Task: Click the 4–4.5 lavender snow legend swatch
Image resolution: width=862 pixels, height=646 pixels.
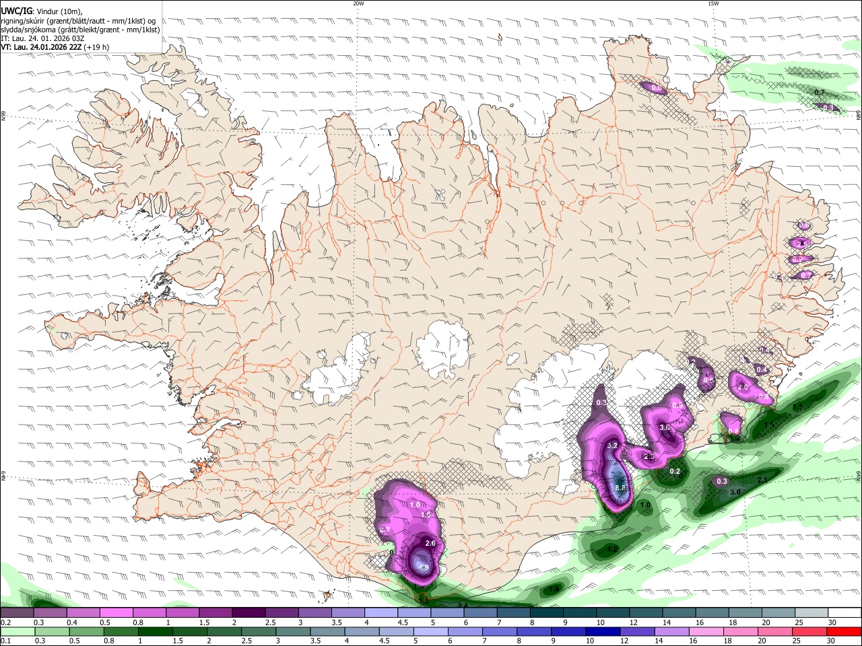Action: [380, 613]
